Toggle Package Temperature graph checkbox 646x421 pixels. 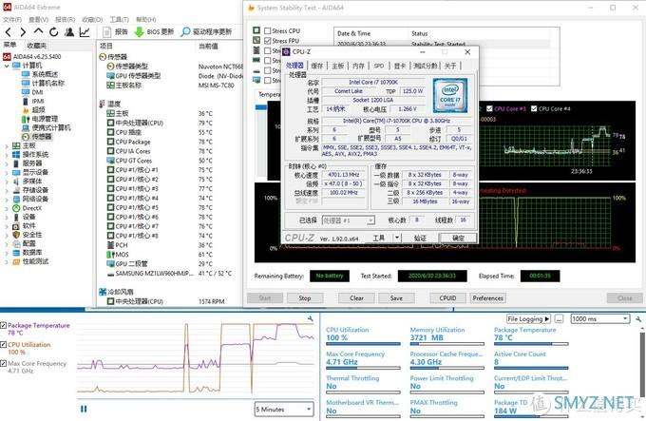click(4, 325)
